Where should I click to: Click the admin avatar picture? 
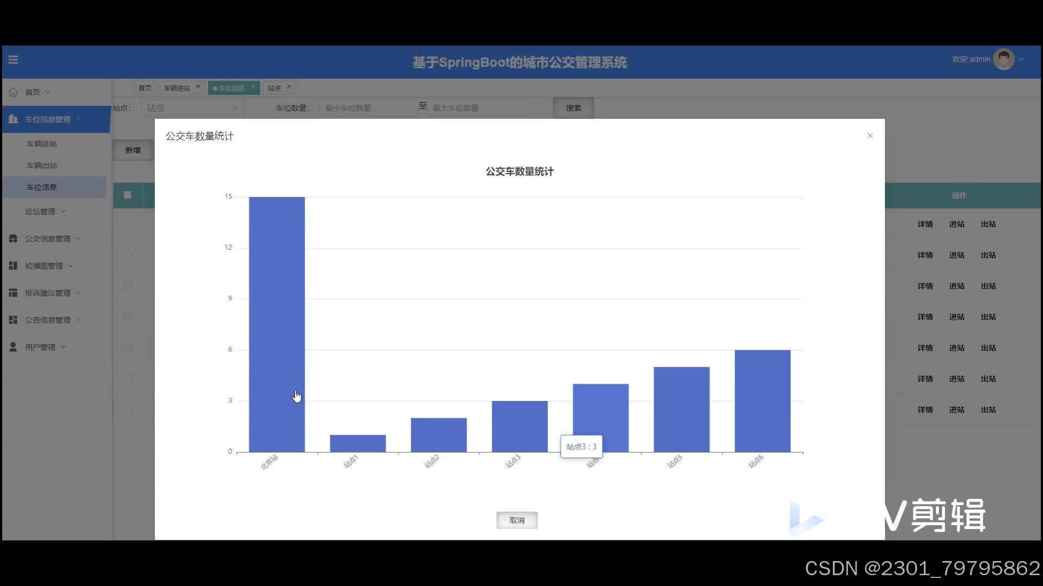point(1003,60)
